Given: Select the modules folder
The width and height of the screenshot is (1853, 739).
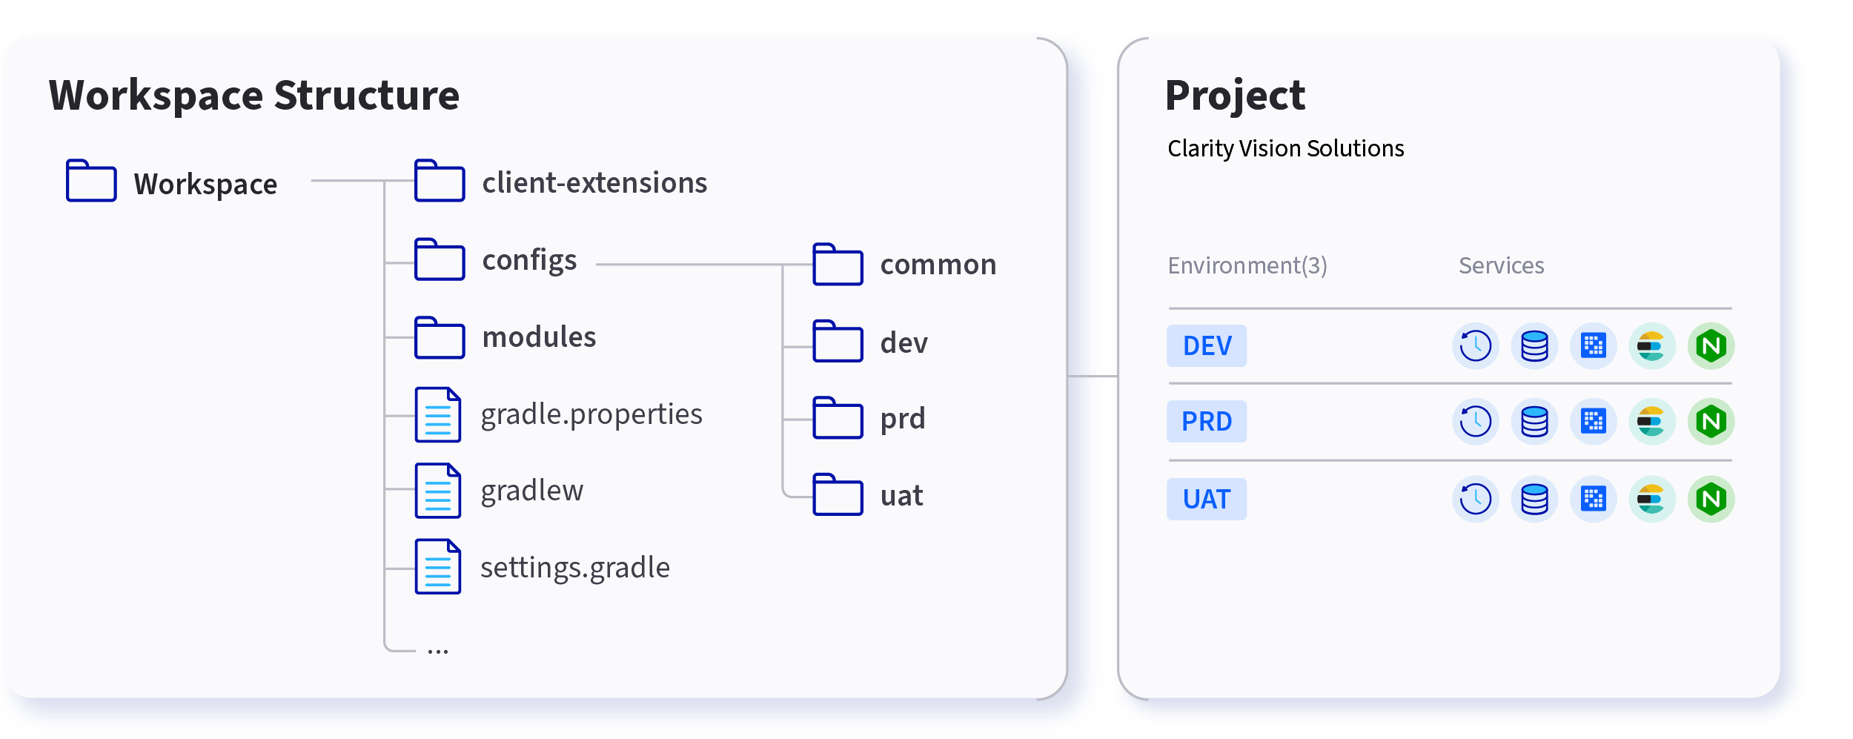Looking at the screenshot, I should pos(505,338).
